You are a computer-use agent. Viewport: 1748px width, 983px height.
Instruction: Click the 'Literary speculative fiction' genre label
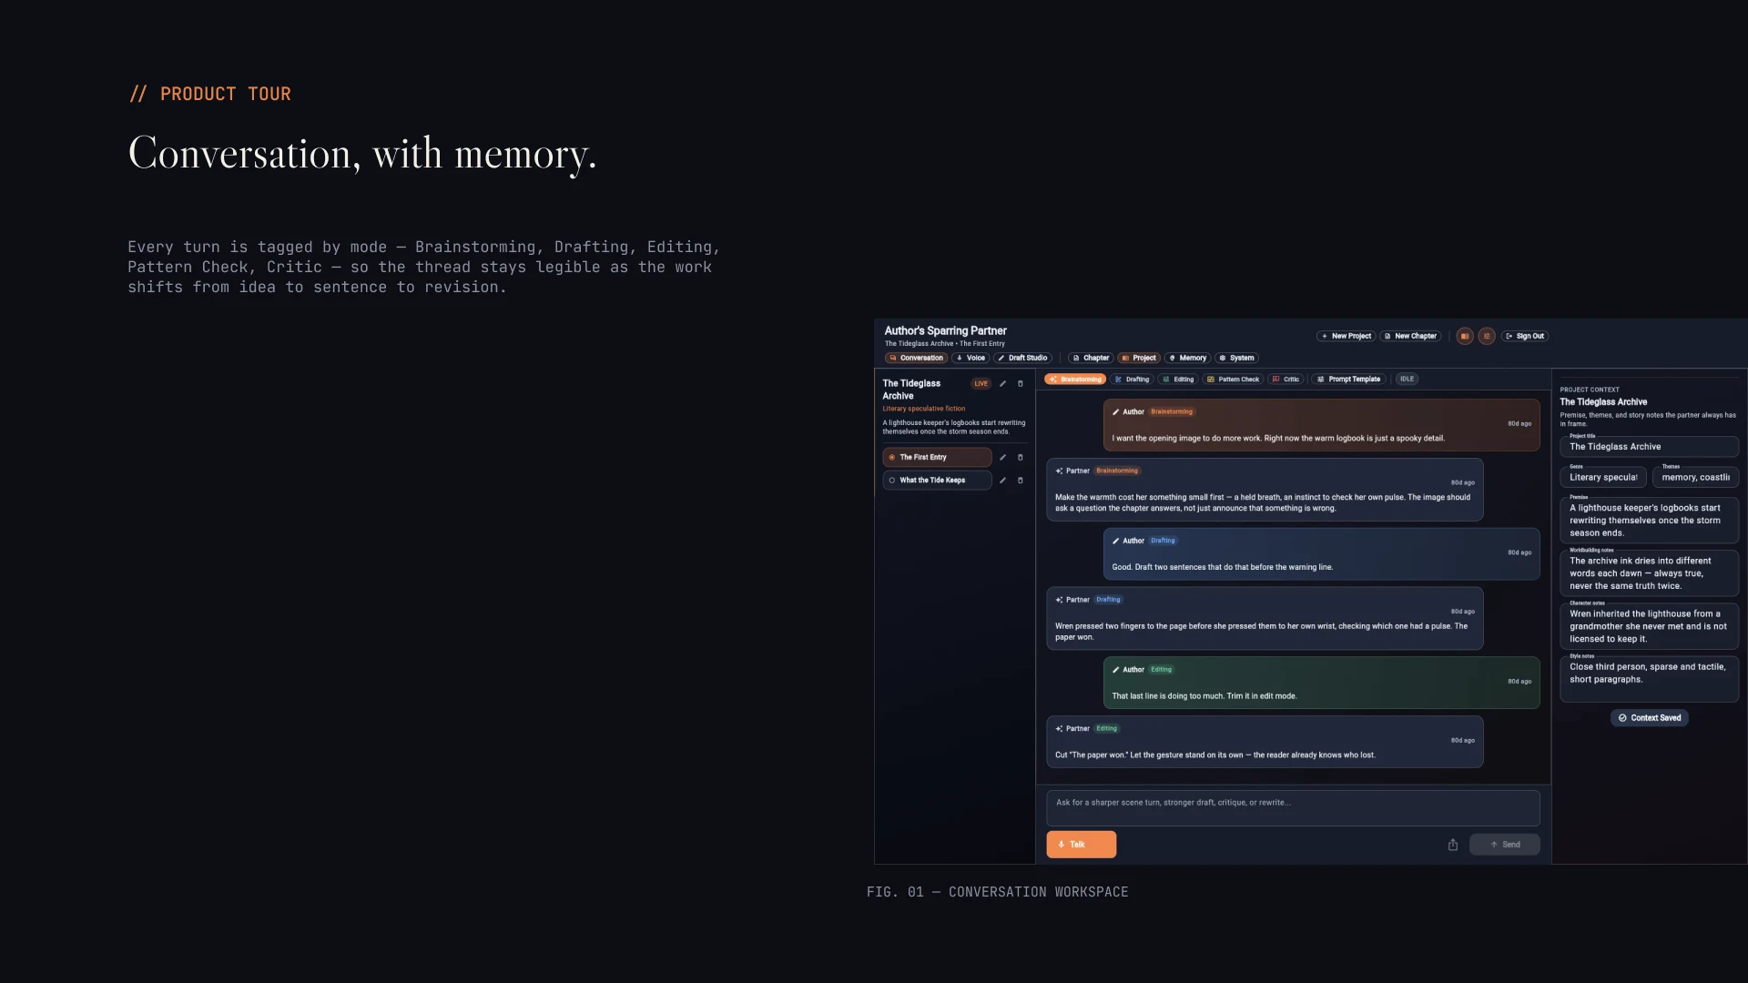(923, 409)
